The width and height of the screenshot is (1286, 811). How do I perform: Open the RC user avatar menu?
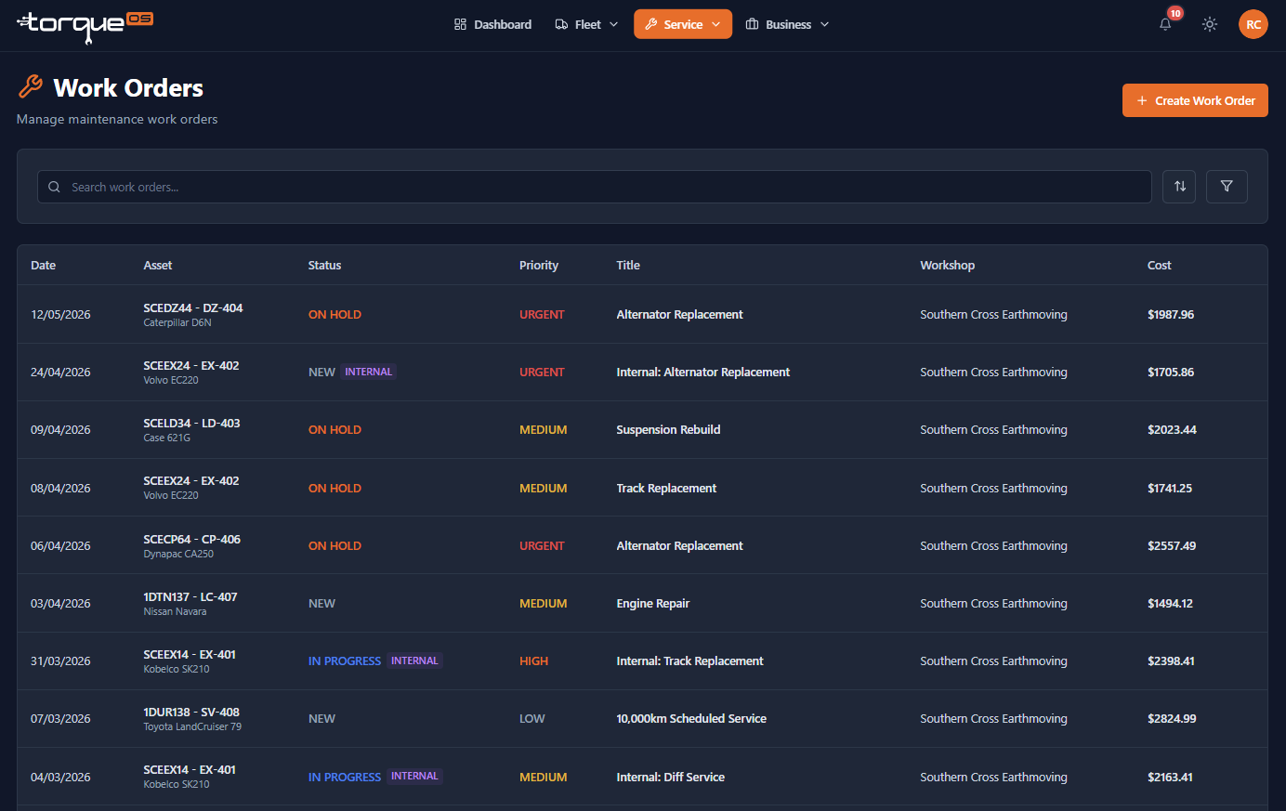click(x=1253, y=24)
